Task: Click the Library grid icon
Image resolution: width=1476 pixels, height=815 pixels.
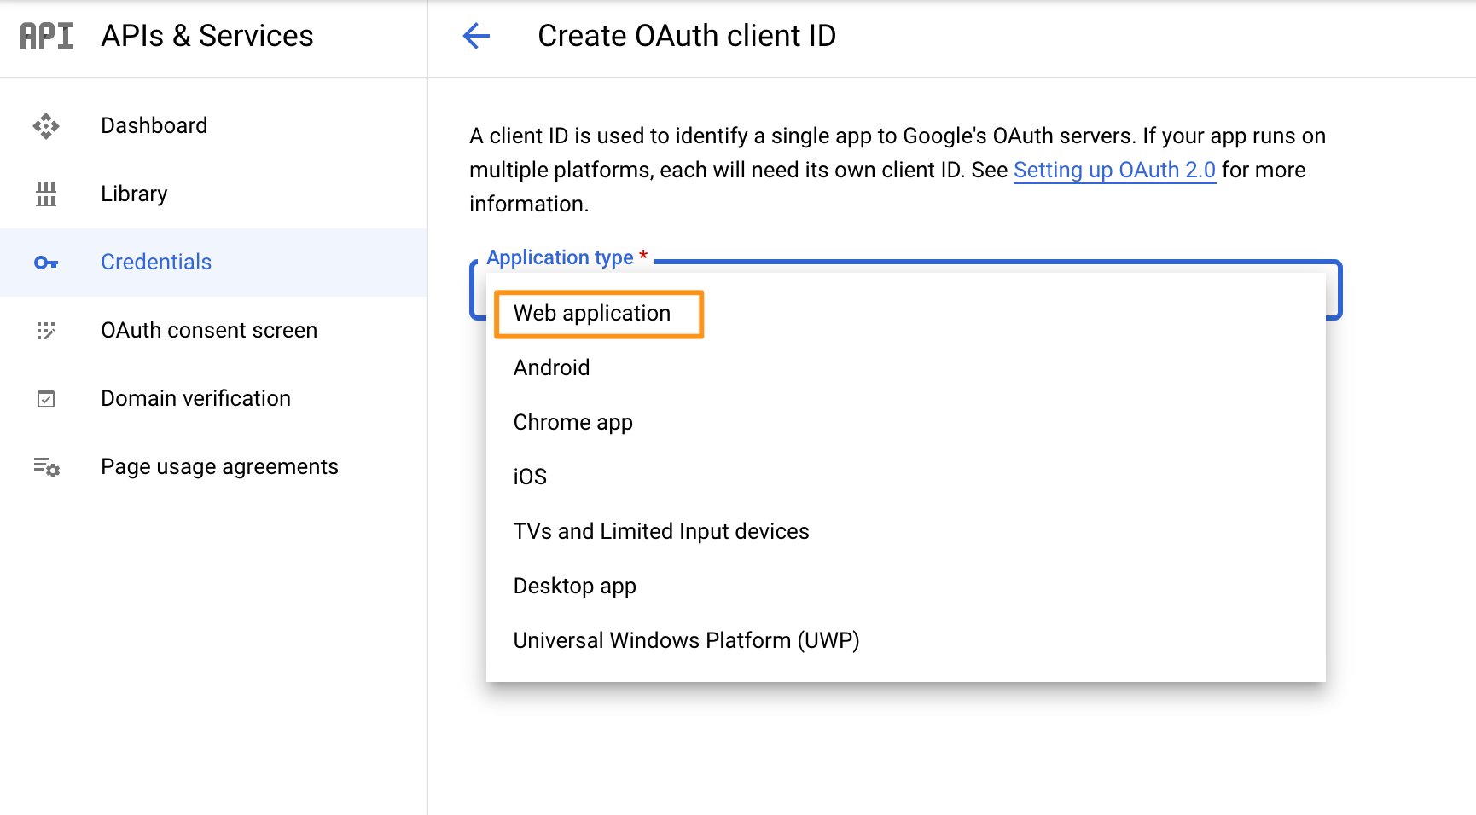Action: 46,194
